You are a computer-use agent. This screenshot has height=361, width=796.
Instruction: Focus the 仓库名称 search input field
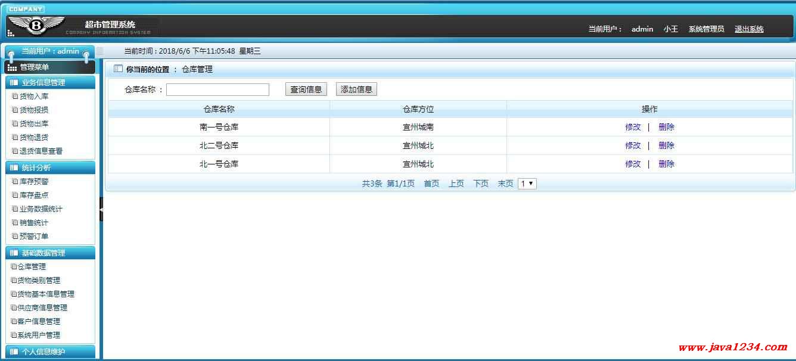tap(217, 89)
